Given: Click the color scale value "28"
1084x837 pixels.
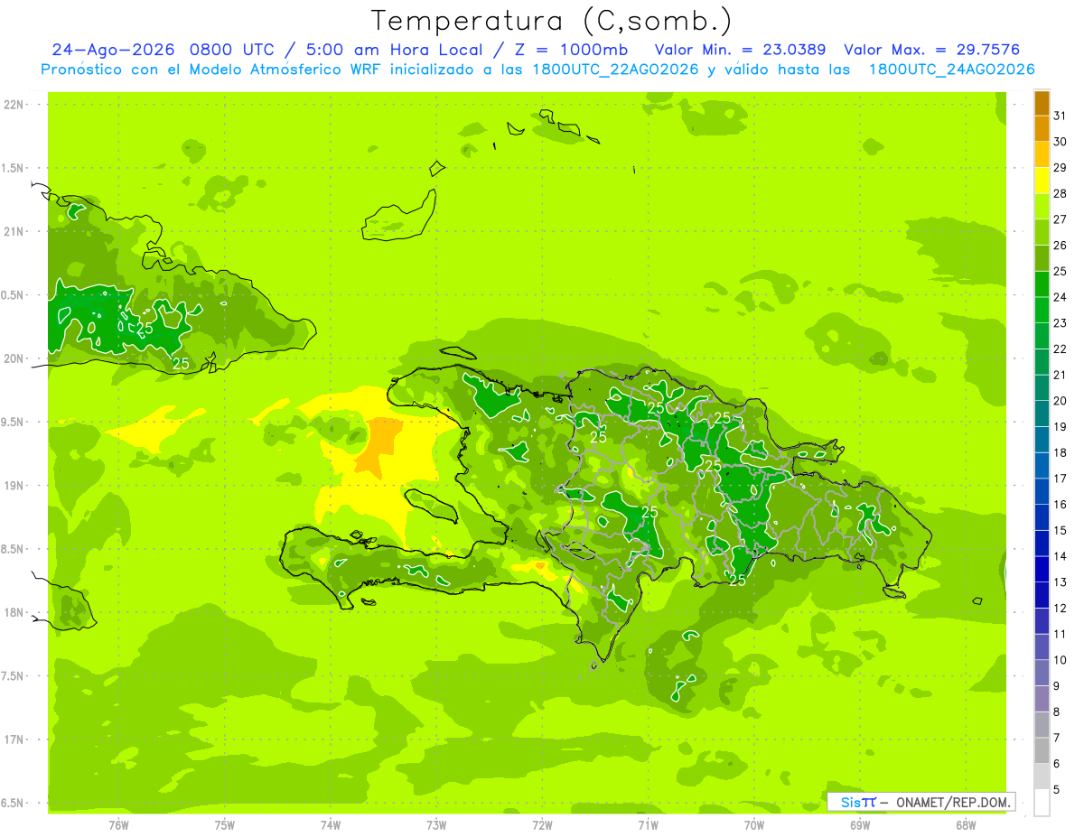Looking at the screenshot, I should point(1060,193).
